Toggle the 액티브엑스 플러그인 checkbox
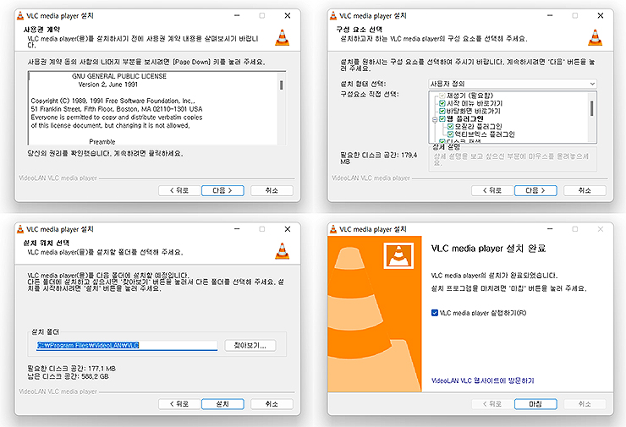This screenshot has width=626, height=427. coord(450,134)
